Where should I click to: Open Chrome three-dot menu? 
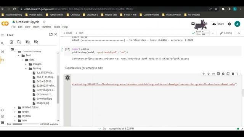241,9
